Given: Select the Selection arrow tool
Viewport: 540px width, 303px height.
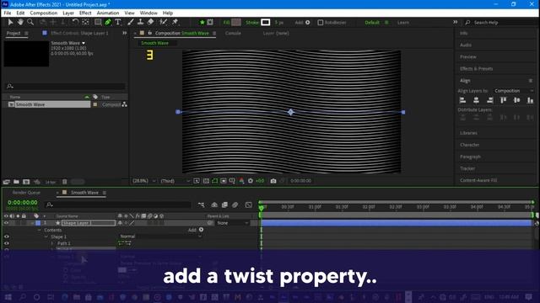Looking at the screenshot, I should tap(10, 23).
